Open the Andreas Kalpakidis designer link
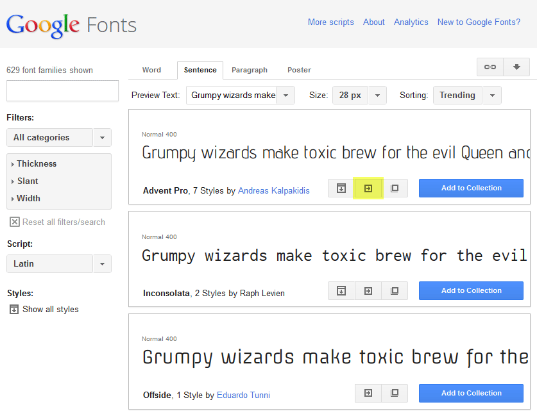The image size is (537, 416). click(x=273, y=191)
